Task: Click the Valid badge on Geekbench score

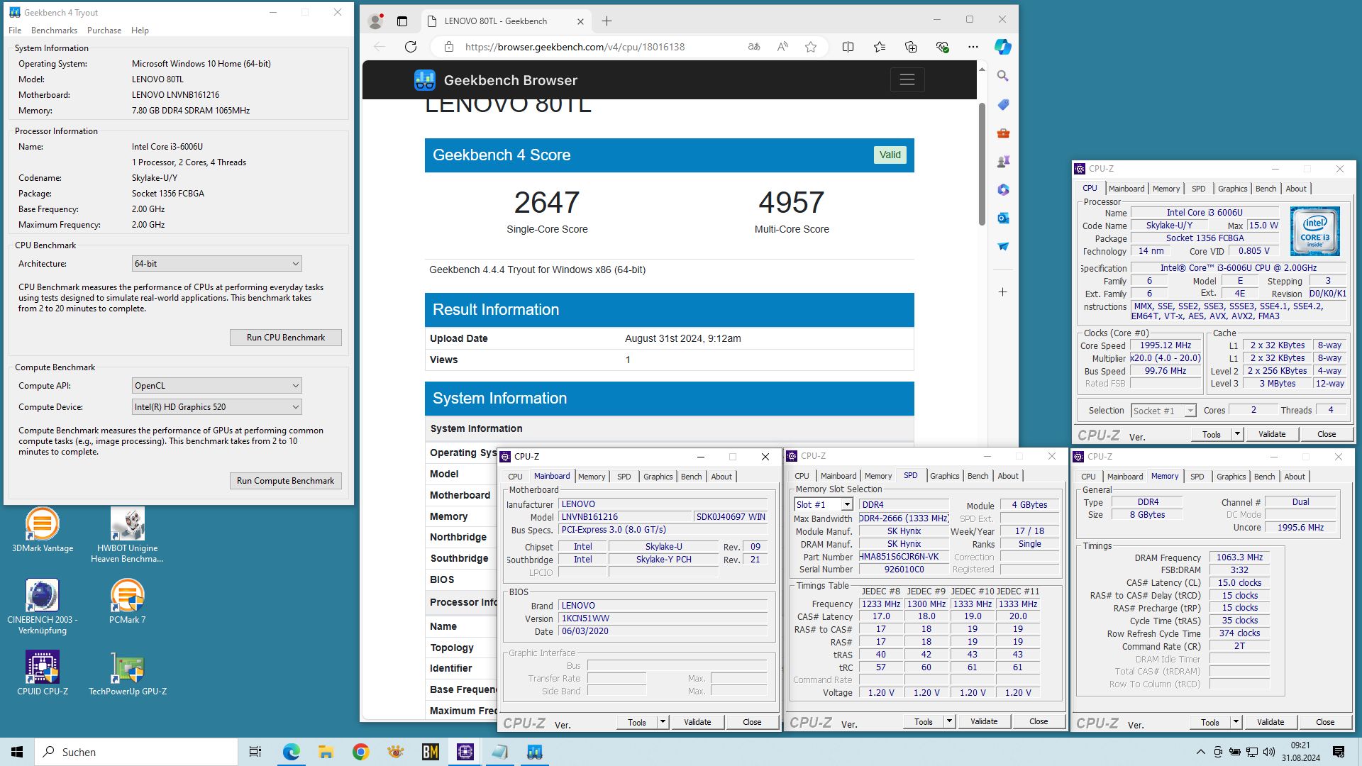Action: [x=890, y=155]
